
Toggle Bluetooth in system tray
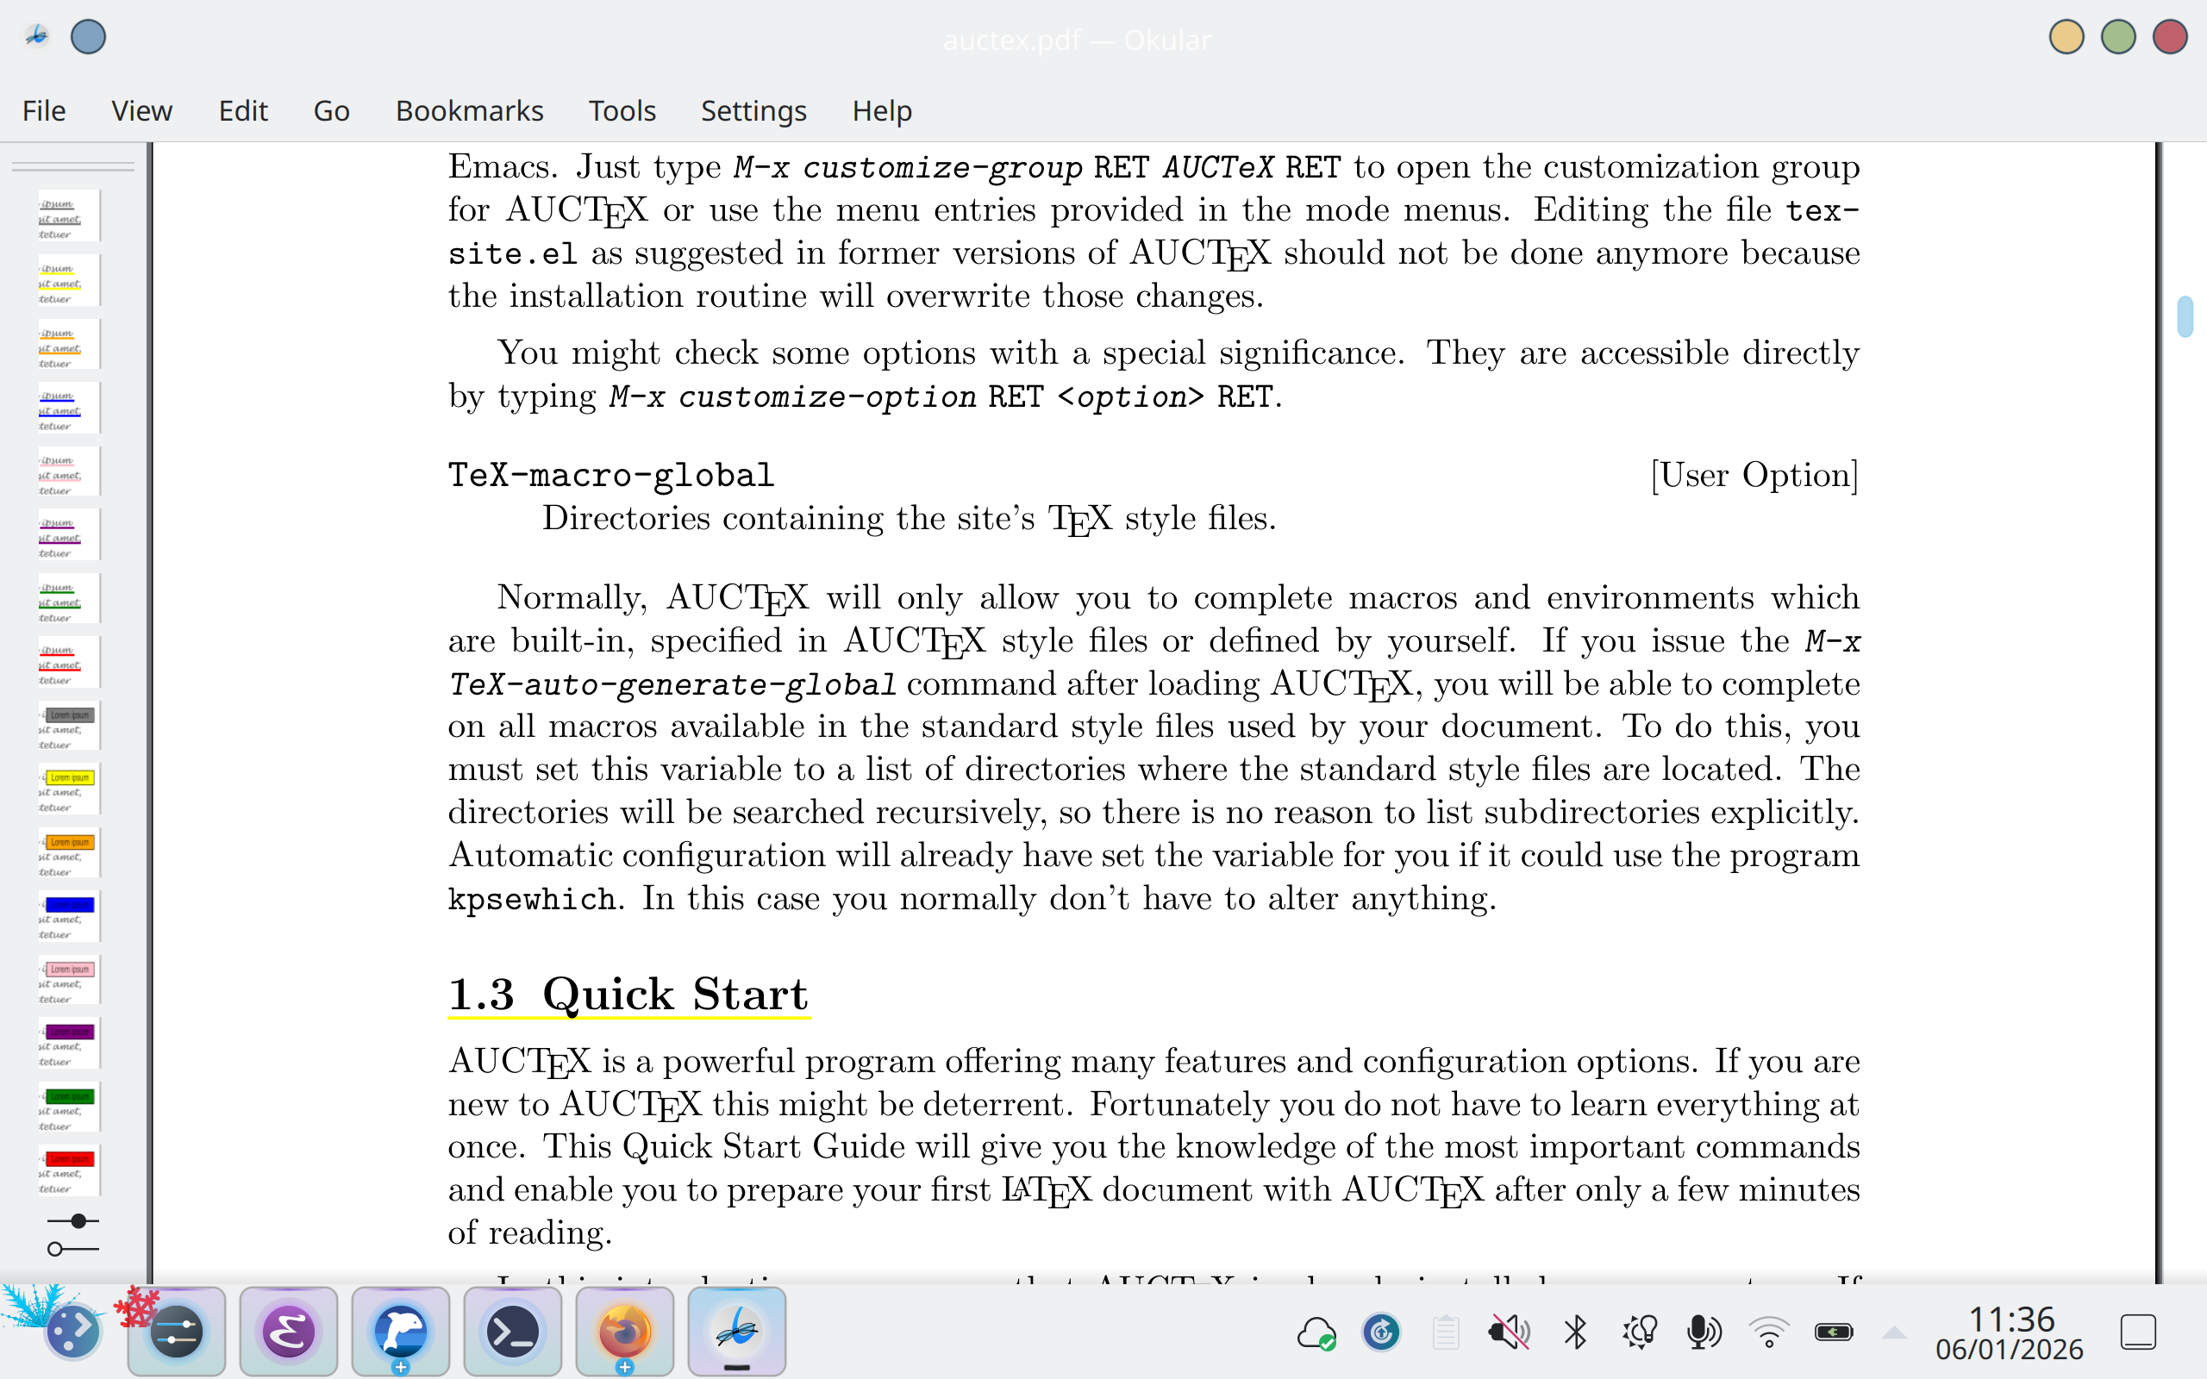tap(1575, 1332)
